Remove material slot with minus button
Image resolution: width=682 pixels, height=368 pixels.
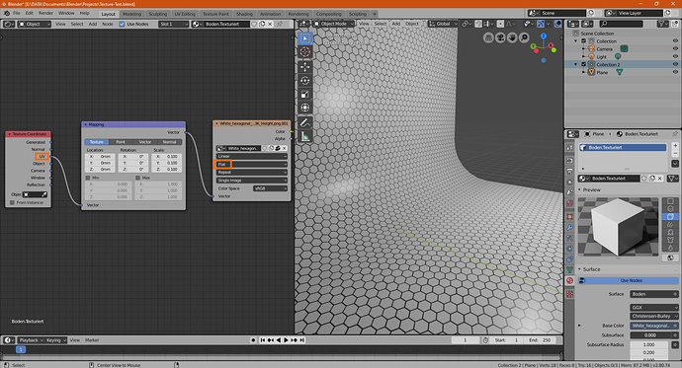click(x=675, y=153)
